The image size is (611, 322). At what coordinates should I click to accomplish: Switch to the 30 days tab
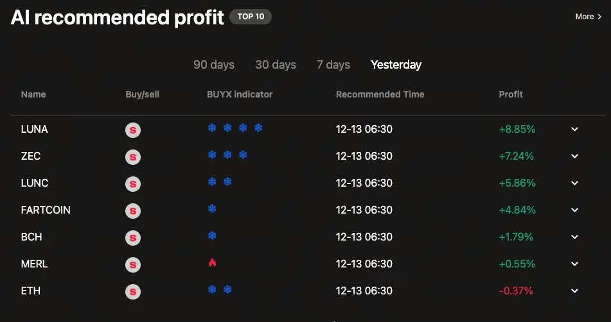(276, 65)
